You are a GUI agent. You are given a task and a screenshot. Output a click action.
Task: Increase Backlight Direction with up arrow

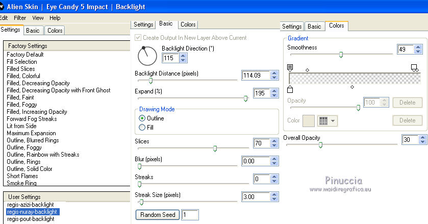(x=183, y=56)
